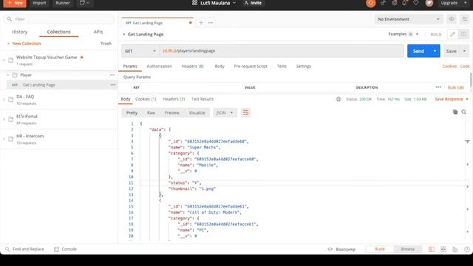This screenshot has width=473, height=266.
Task: Search within the response body
Action: click(464, 112)
